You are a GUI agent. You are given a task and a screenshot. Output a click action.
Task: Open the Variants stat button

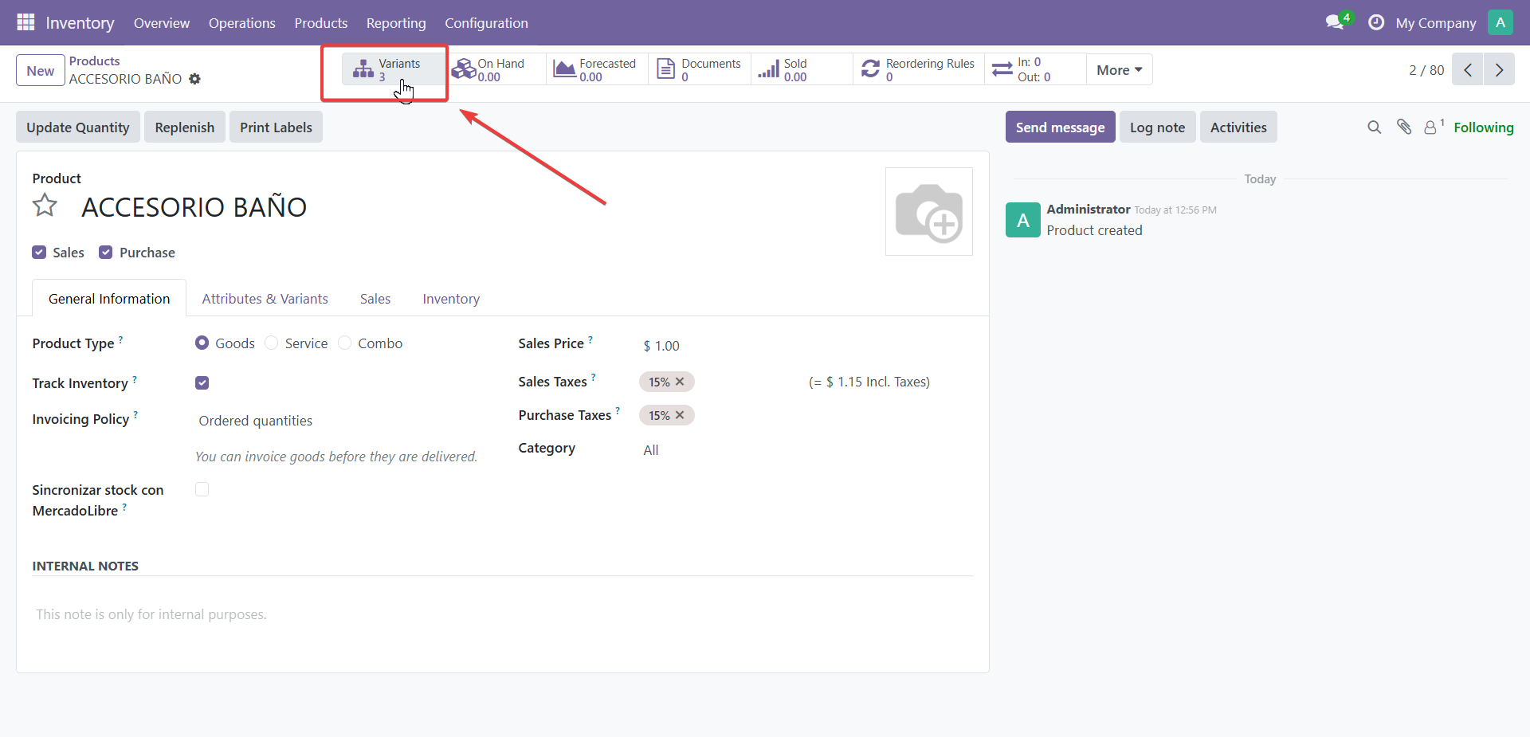coord(393,69)
